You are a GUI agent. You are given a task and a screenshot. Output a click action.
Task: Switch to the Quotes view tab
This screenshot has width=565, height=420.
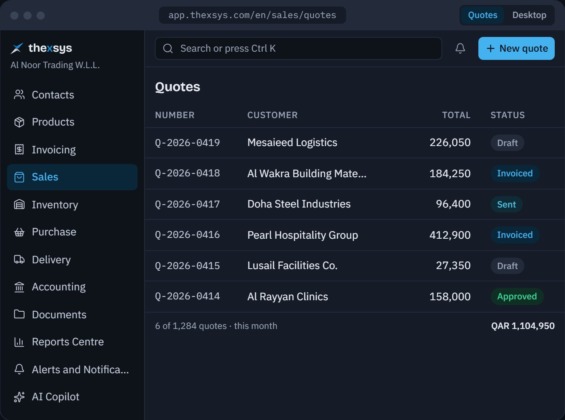click(x=482, y=15)
